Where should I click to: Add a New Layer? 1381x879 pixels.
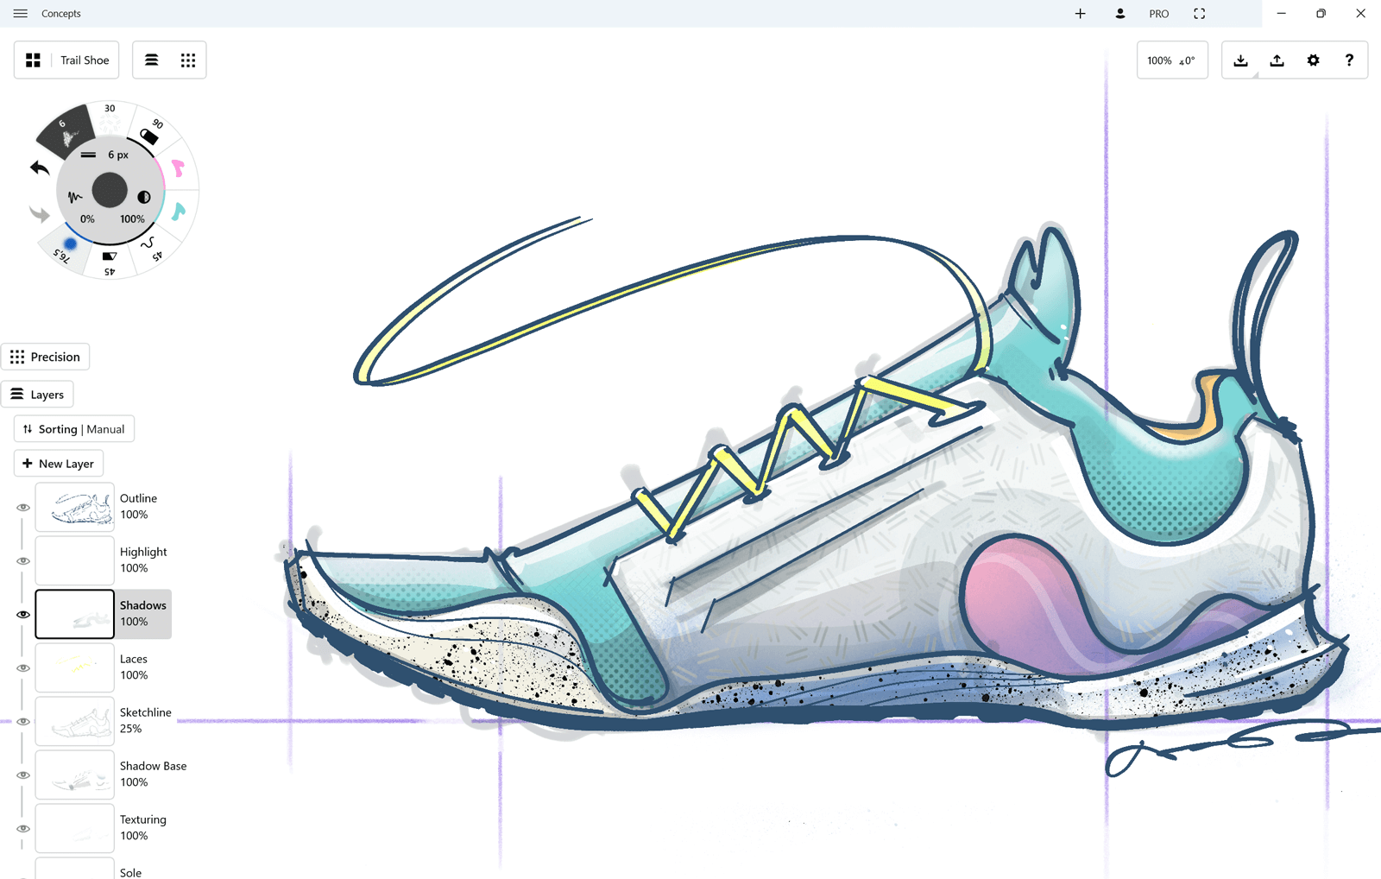(x=59, y=464)
